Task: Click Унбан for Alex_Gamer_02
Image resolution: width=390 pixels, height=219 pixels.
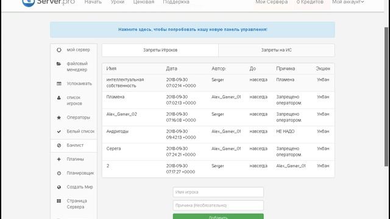Action: 323,114
